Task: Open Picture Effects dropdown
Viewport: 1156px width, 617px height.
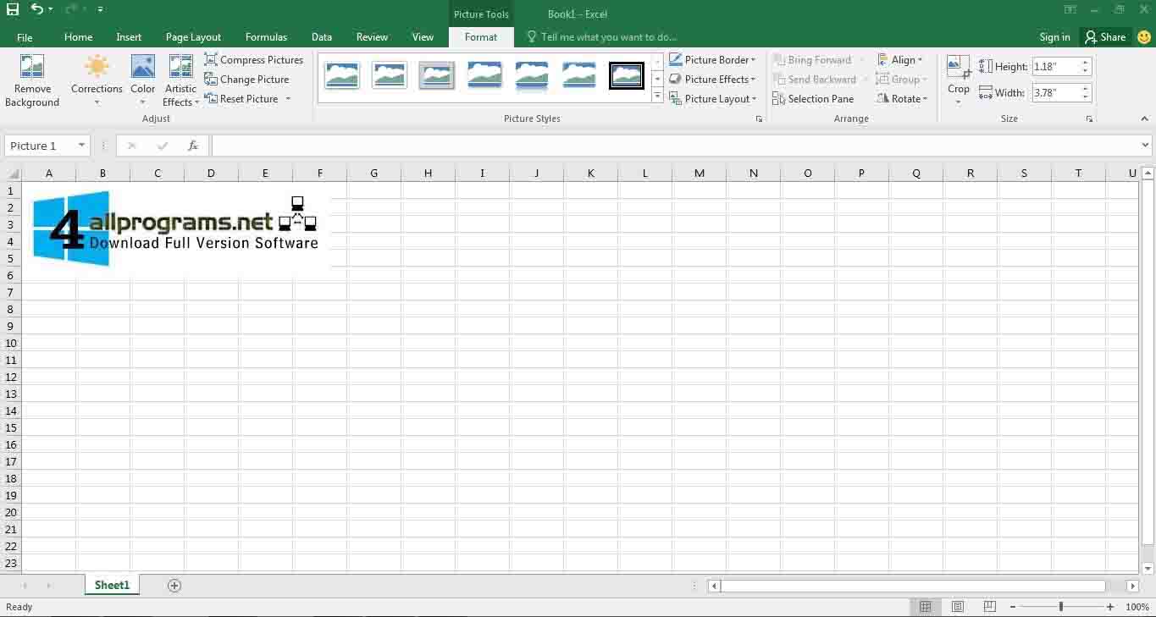Action: (712, 80)
